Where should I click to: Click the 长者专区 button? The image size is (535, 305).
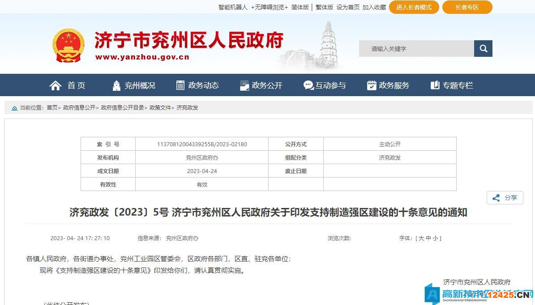click(467, 7)
